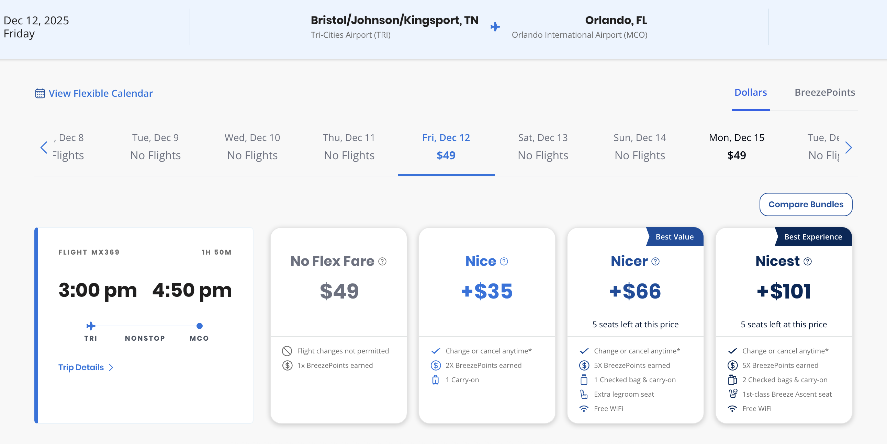887x444 pixels.
Task: Click Nice bundle help icon
Action: tap(504, 261)
